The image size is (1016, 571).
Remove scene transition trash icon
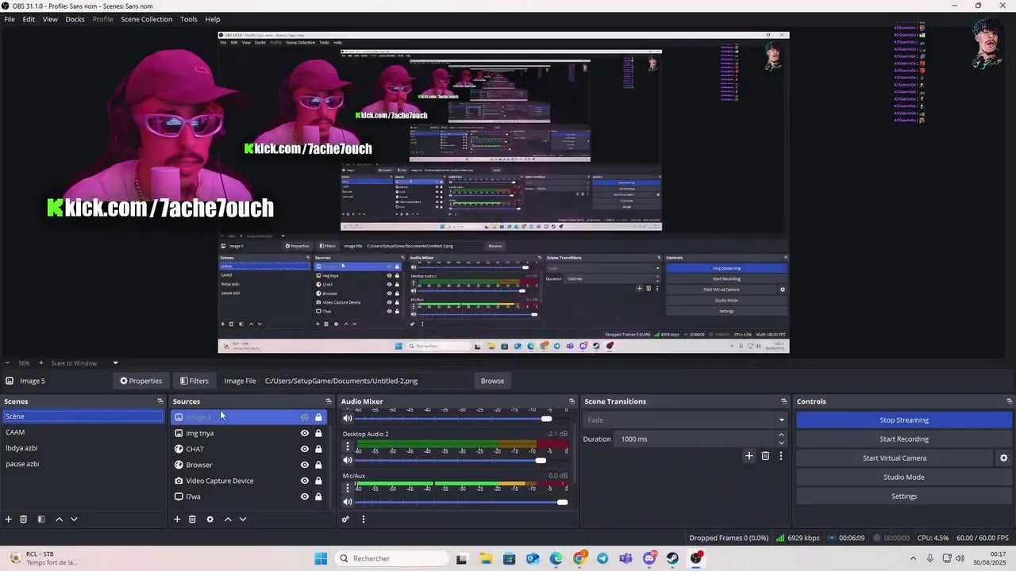[x=765, y=456]
